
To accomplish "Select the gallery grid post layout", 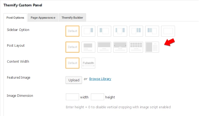I will click(136, 47).
